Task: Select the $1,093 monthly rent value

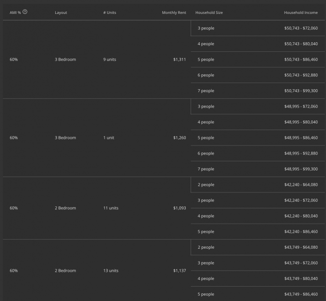Action: [179, 208]
